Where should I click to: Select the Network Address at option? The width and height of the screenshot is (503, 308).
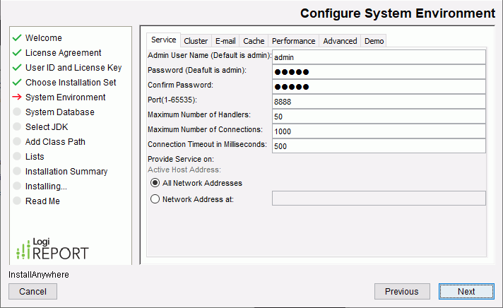coord(155,199)
